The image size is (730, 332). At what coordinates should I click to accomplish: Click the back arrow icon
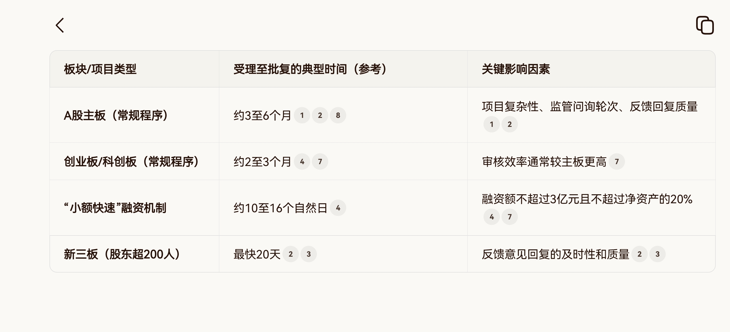[60, 25]
